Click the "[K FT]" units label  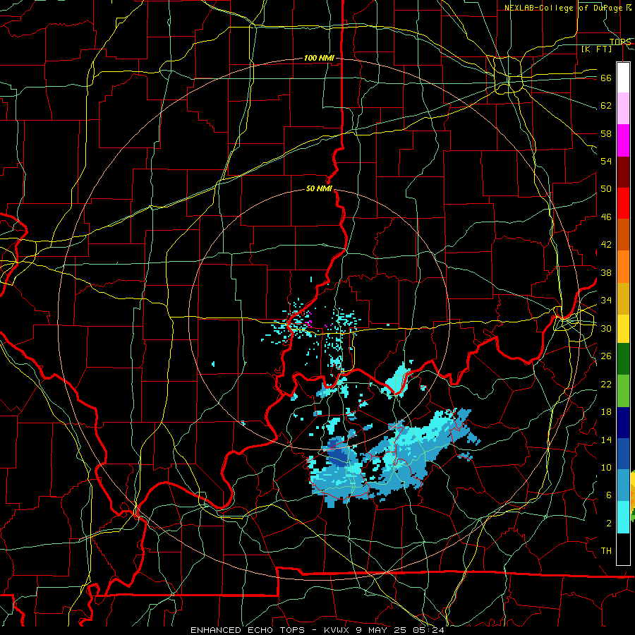pos(596,49)
